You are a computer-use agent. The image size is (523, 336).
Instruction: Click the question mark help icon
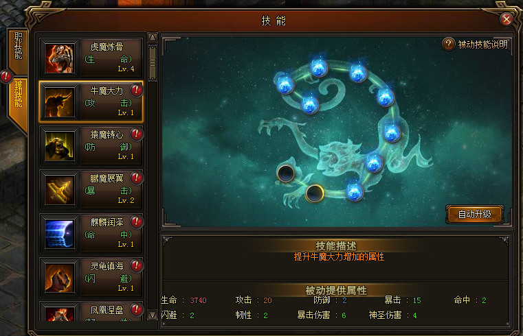(x=449, y=44)
